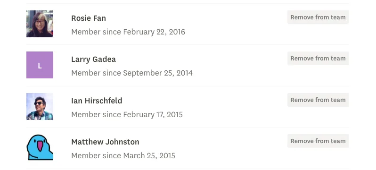376x170 pixels.
Task: Remove Larry Gadea from the team
Action: (318, 59)
